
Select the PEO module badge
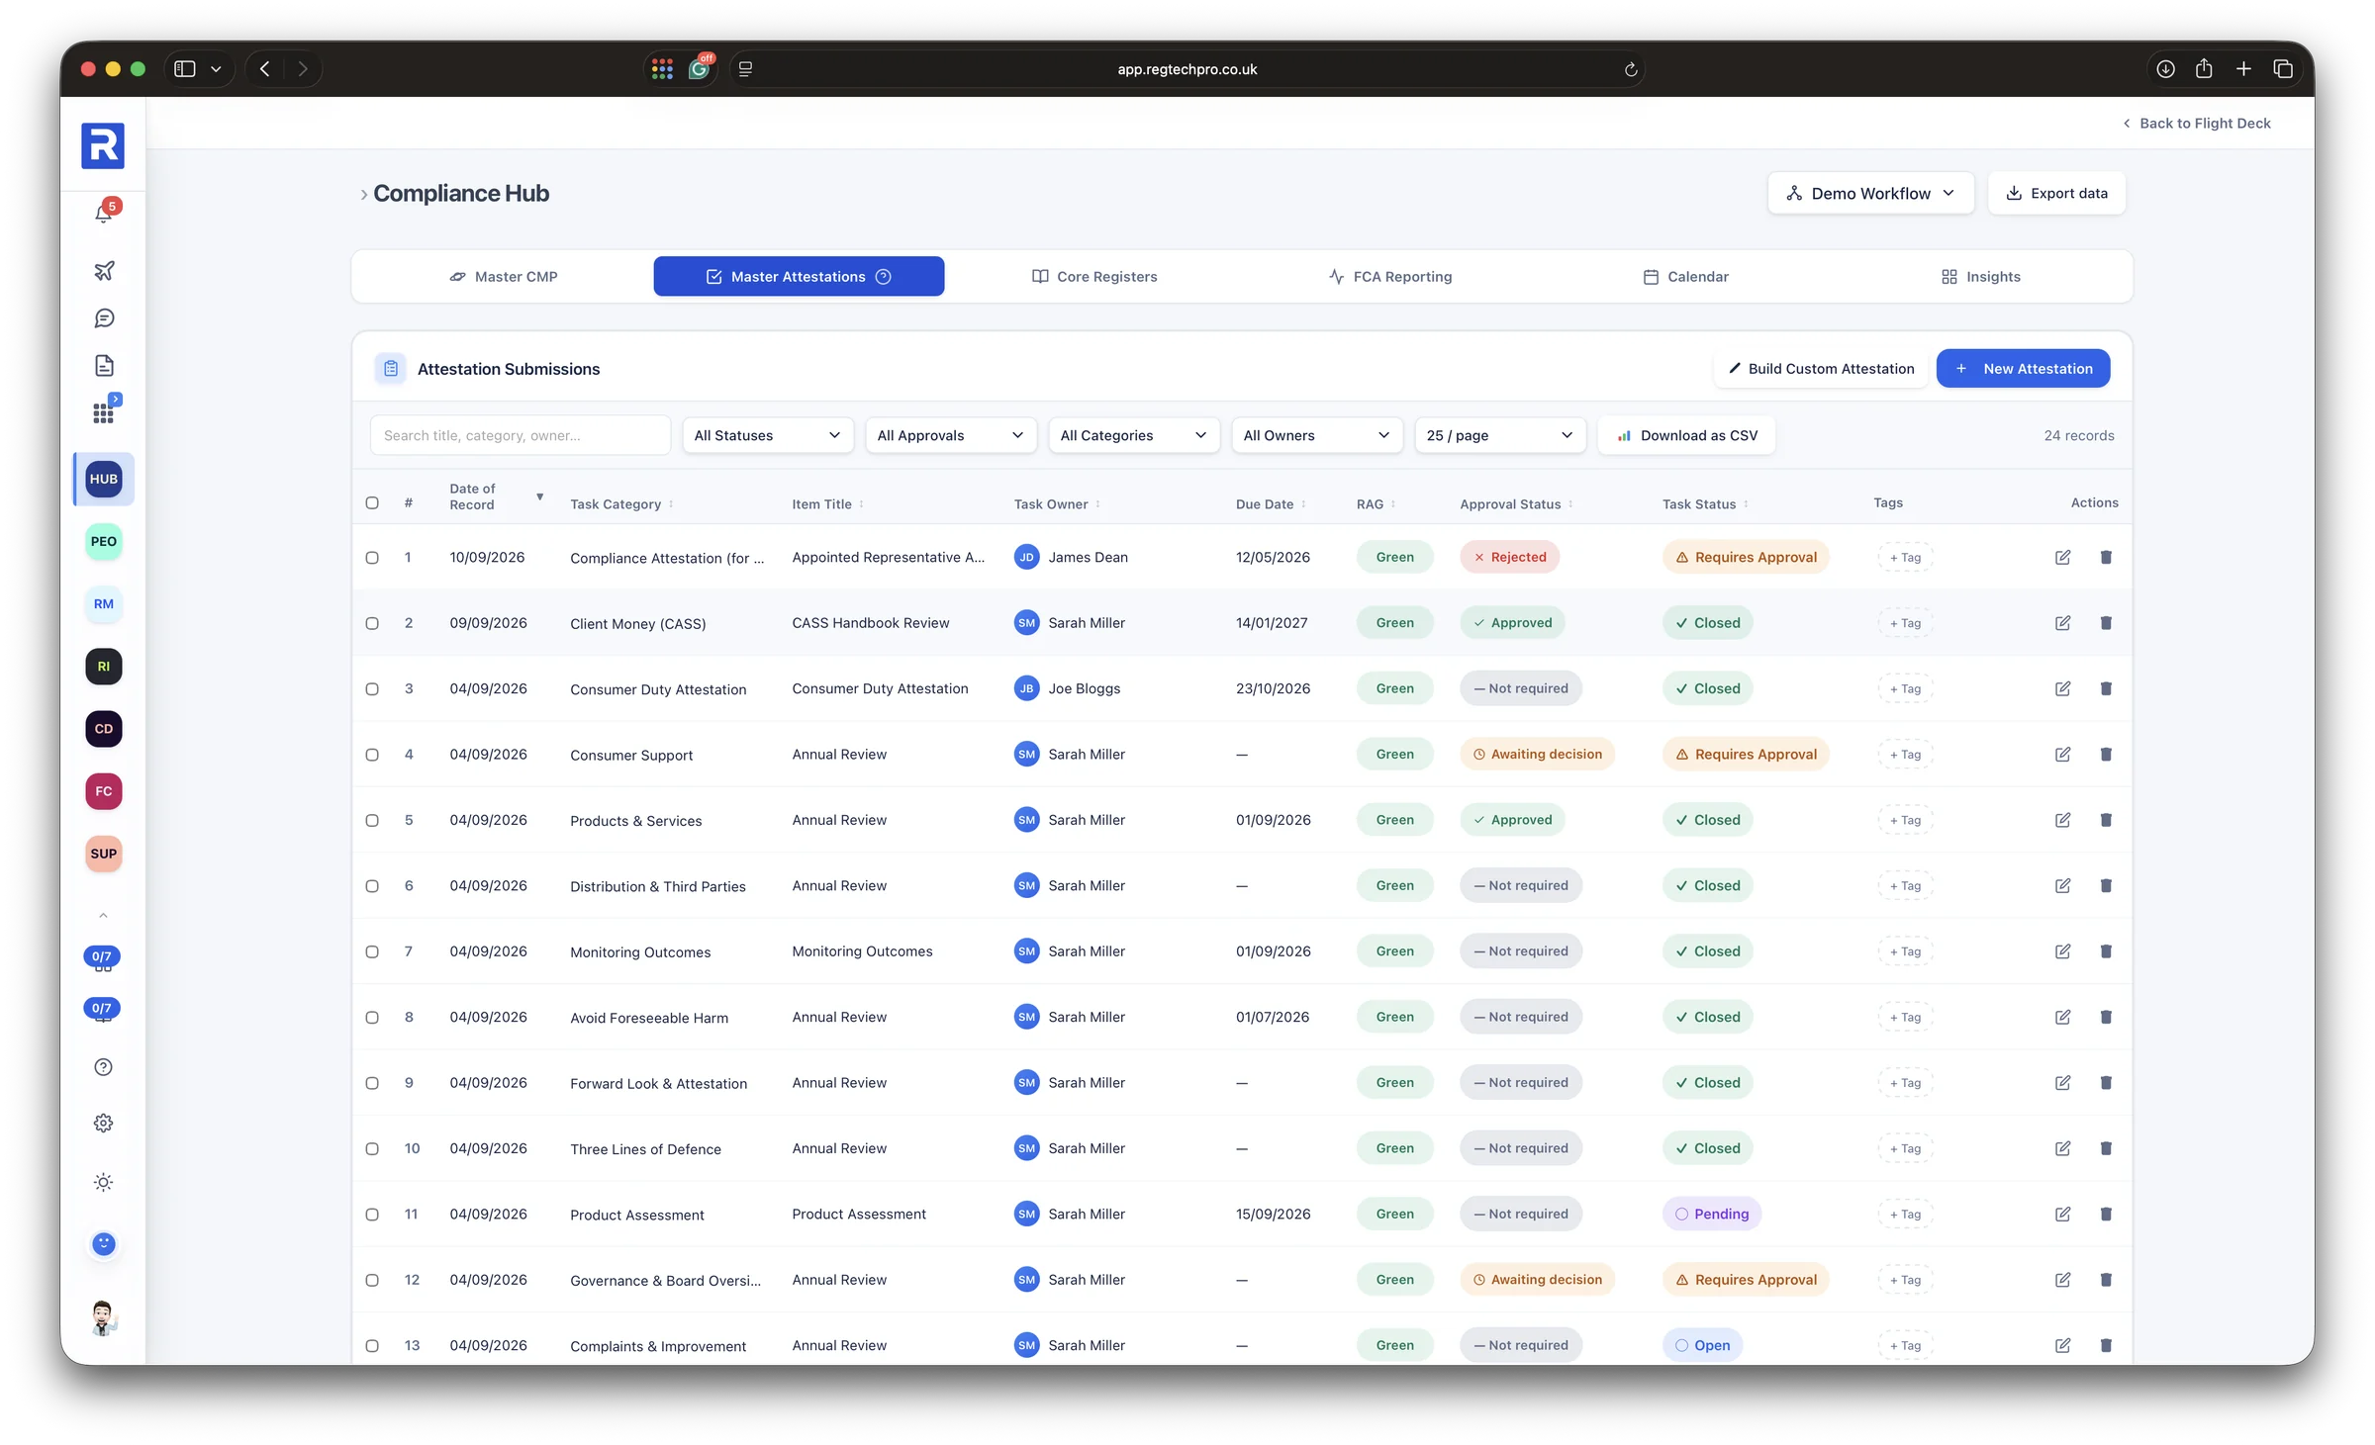point(104,541)
